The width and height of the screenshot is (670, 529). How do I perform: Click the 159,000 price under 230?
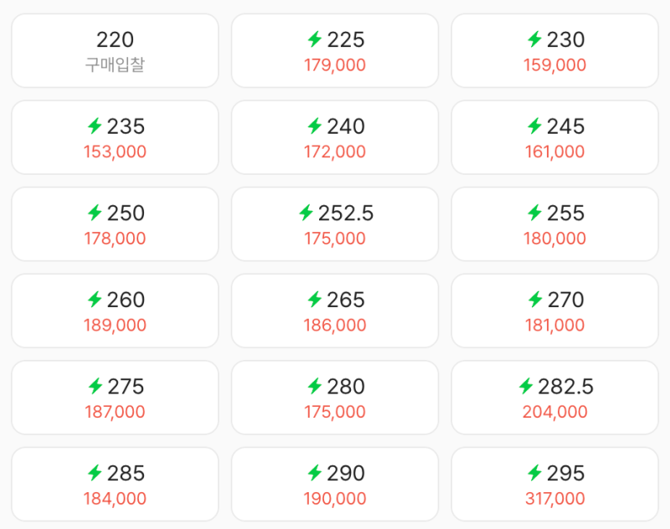pos(554,65)
